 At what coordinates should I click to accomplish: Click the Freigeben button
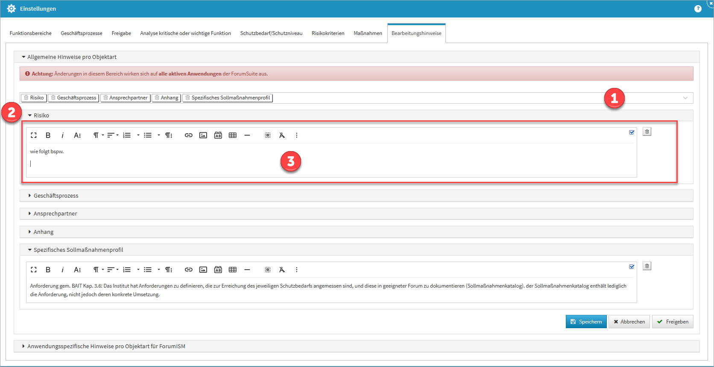click(x=673, y=322)
